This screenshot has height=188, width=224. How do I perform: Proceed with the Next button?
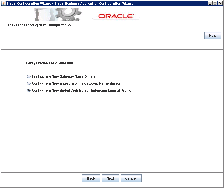click(x=110, y=178)
